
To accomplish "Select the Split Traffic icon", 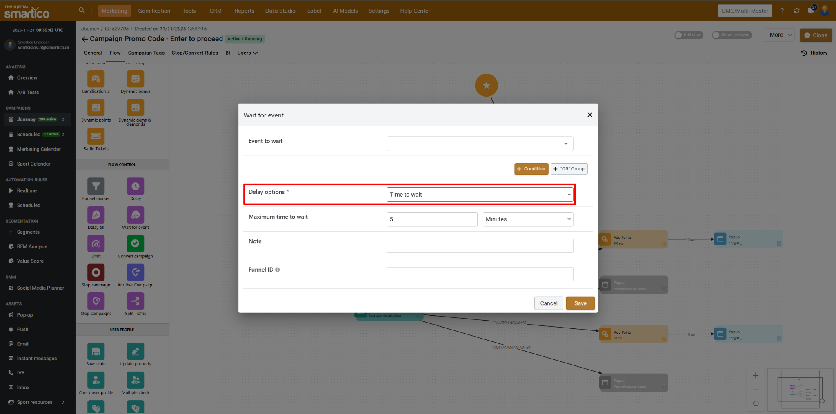I will pyautogui.click(x=135, y=301).
